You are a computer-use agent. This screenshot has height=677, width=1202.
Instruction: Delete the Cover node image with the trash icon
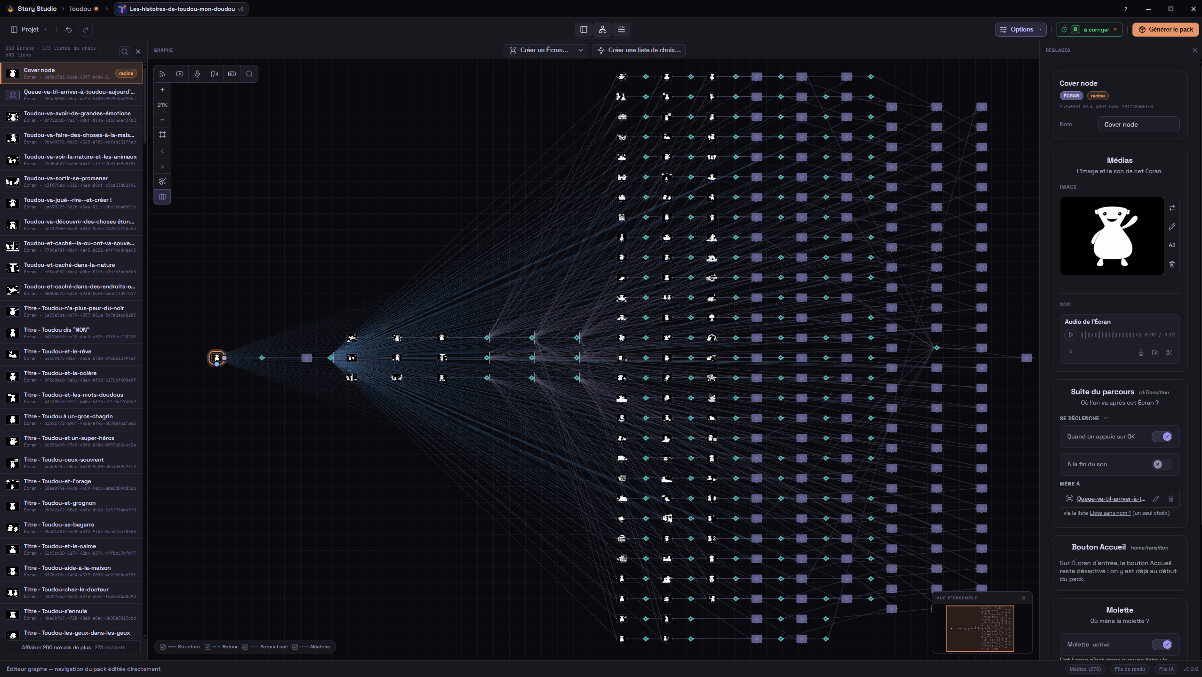point(1172,264)
